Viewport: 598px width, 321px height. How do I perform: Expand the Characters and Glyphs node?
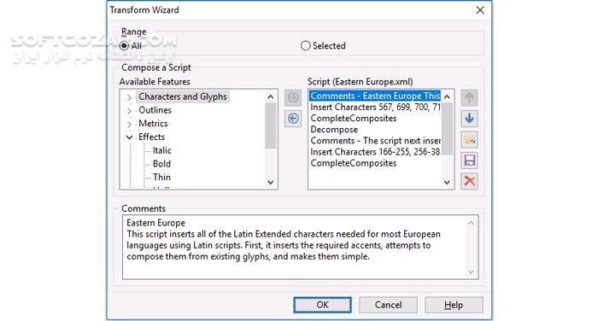tap(129, 97)
